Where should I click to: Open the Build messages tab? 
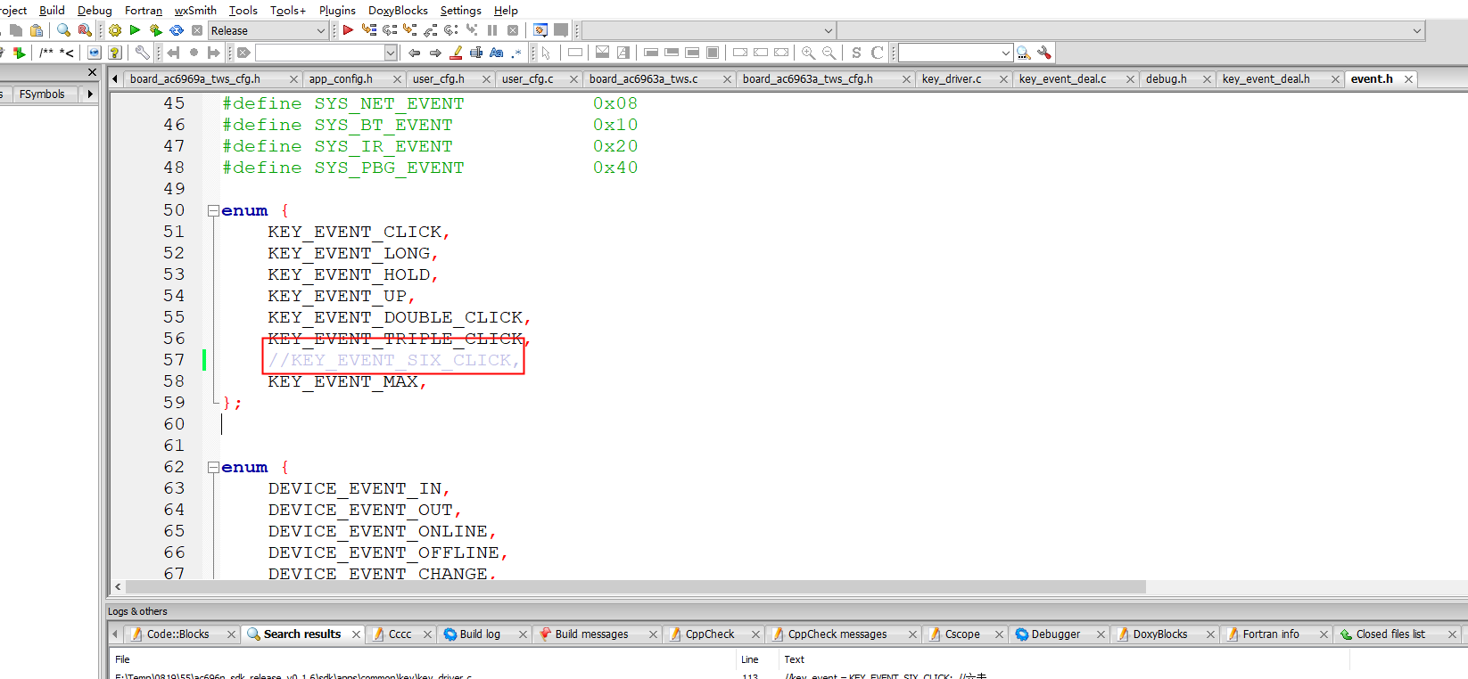coord(591,634)
